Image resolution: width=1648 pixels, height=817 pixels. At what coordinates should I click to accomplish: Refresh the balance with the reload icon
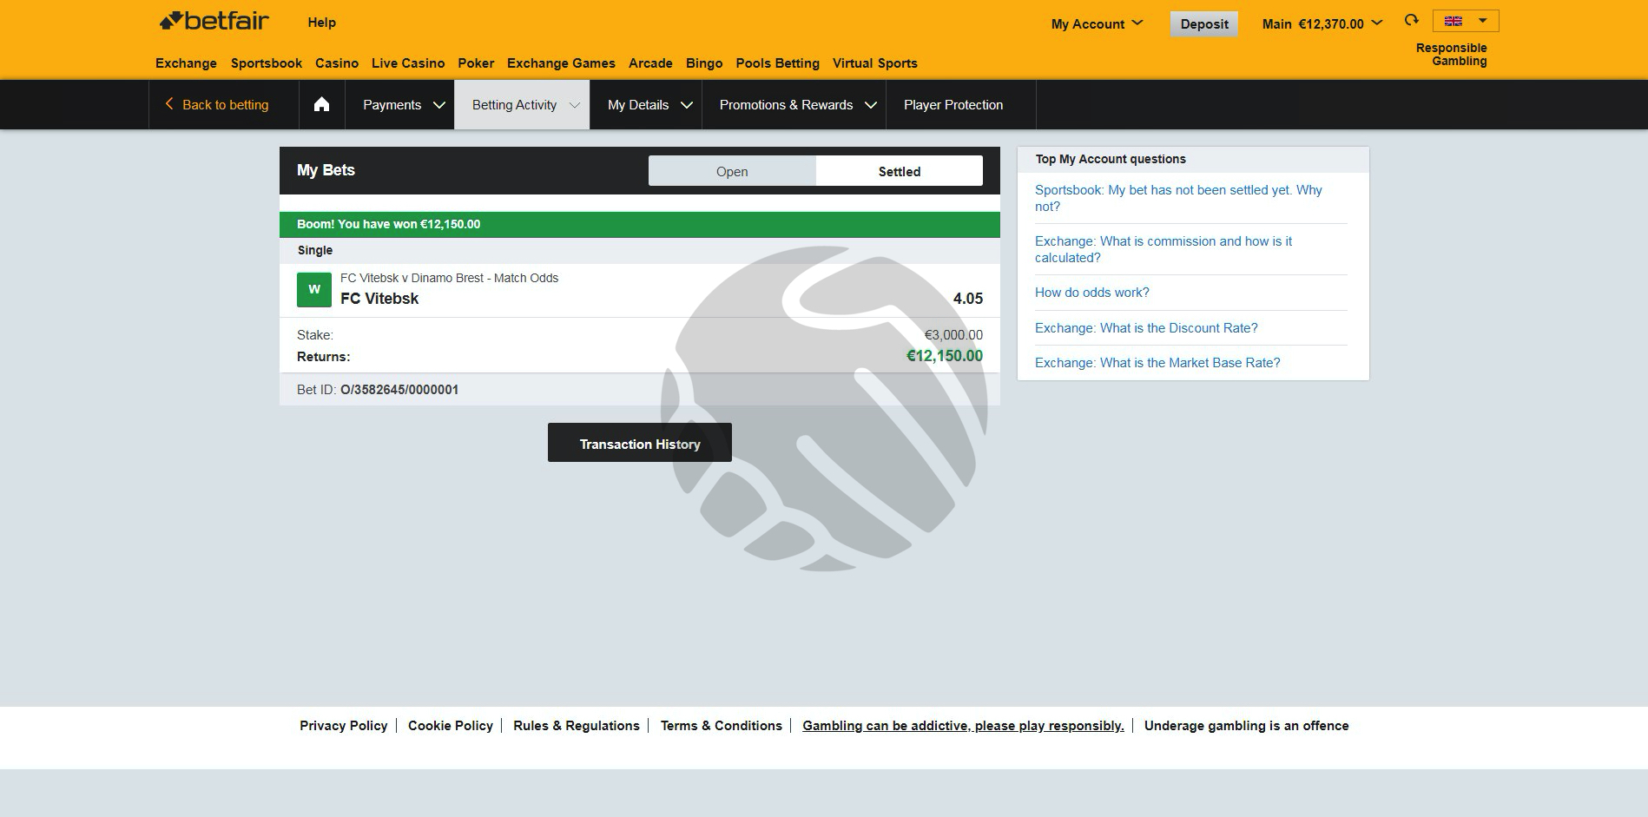coord(1411,20)
